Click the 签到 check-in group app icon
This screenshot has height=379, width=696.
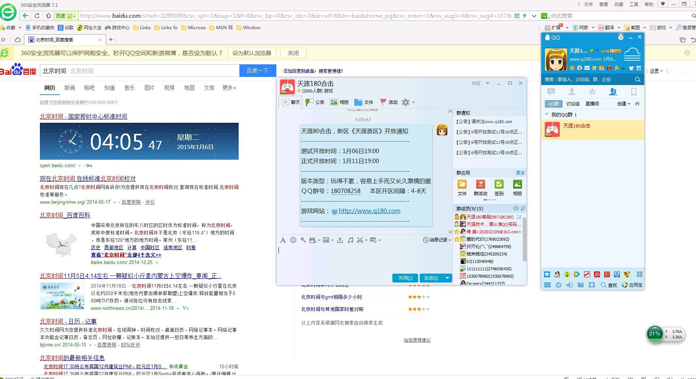[499, 187]
